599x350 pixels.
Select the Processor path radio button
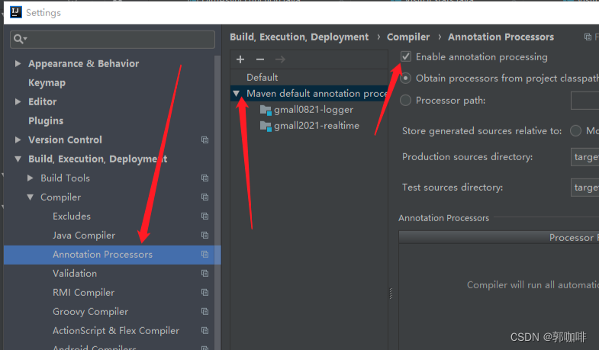click(x=405, y=101)
